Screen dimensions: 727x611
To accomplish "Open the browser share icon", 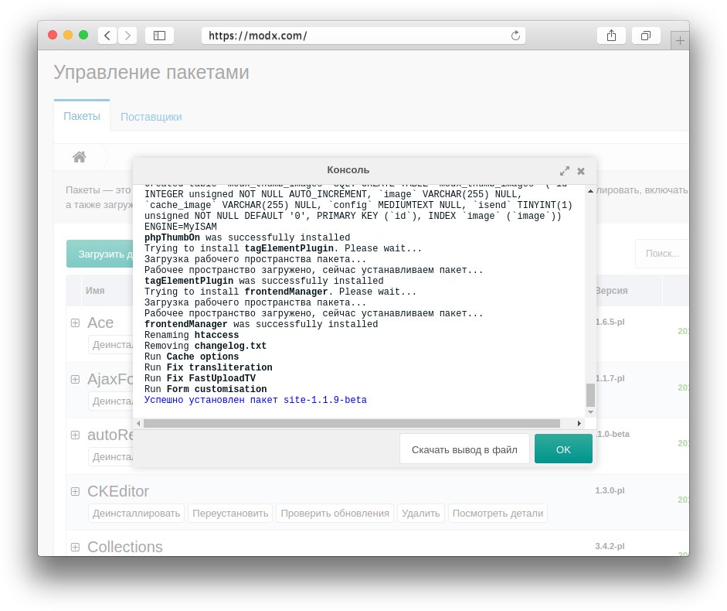I will (612, 36).
